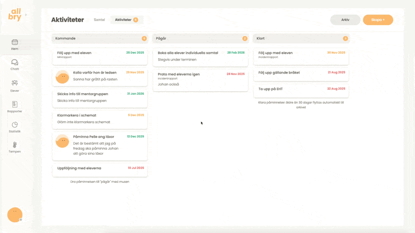Click the Påminna Pelle ang läxor avatar
This screenshot has height=233, width=415.
coord(62,141)
